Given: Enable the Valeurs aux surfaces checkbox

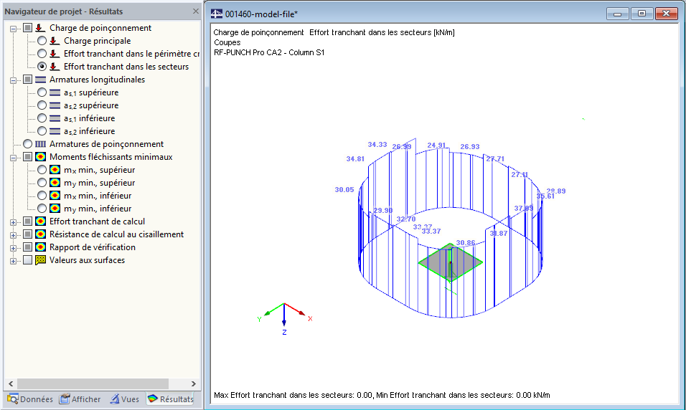Looking at the screenshot, I should click(27, 260).
